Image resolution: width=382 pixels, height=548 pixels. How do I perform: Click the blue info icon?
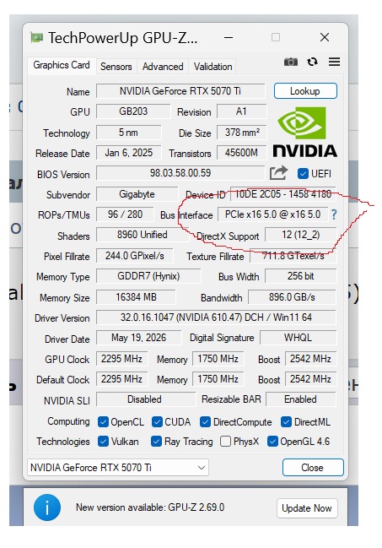click(x=47, y=507)
